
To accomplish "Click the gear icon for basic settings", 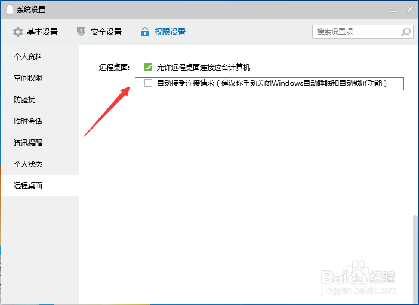I will [18, 32].
